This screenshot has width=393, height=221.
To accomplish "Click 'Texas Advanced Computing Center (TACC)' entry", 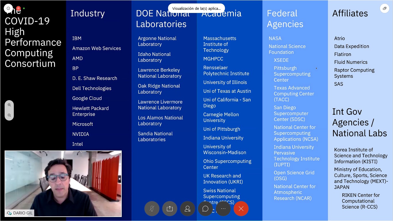I will (294, 94).
